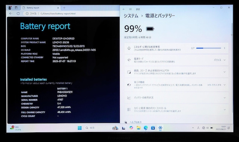This screenshot has height=142, width=239.
Task: Click the Installed batteries heading
Action: (34, 79)
